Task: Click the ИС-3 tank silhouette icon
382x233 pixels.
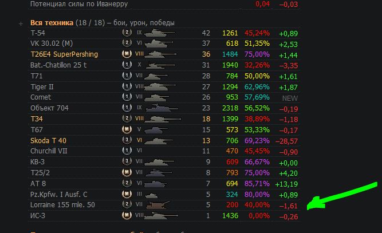Action: coord(161,215)
